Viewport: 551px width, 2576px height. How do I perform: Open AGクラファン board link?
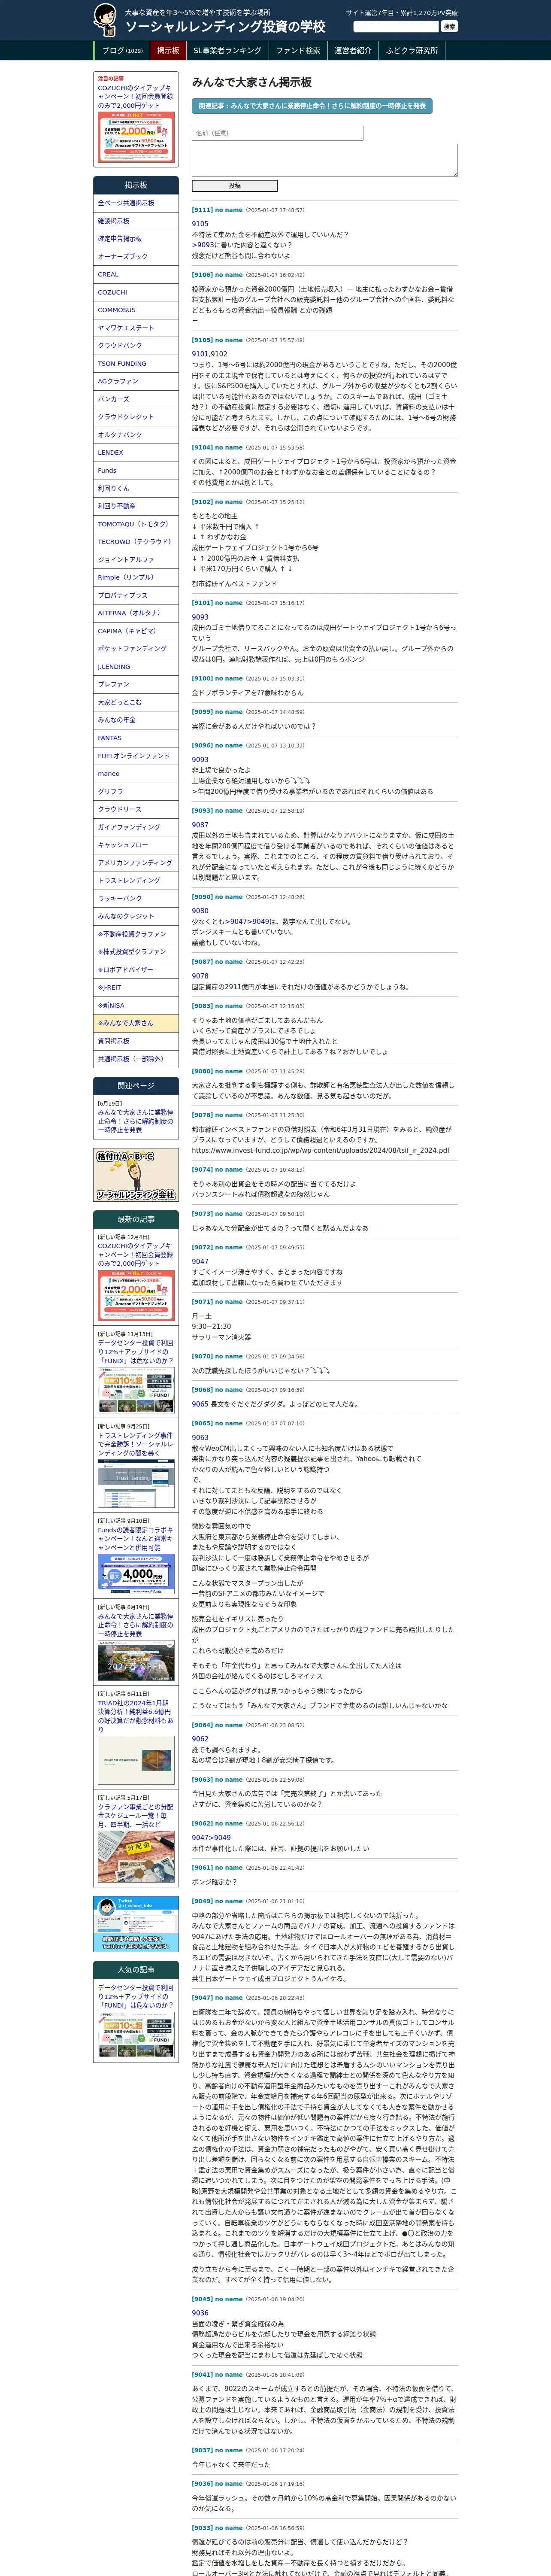click(136, 381)
